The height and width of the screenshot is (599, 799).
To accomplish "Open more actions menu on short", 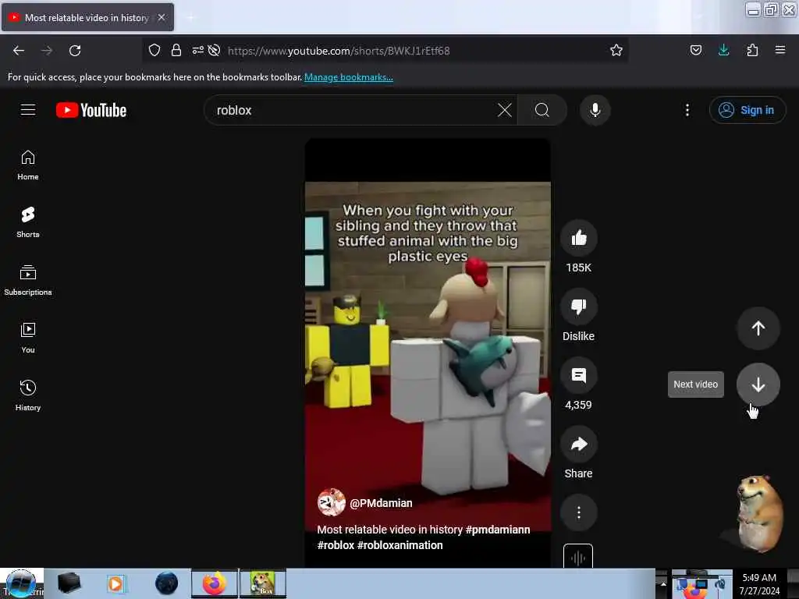I will pyautogui.click(x=578, y=512).
